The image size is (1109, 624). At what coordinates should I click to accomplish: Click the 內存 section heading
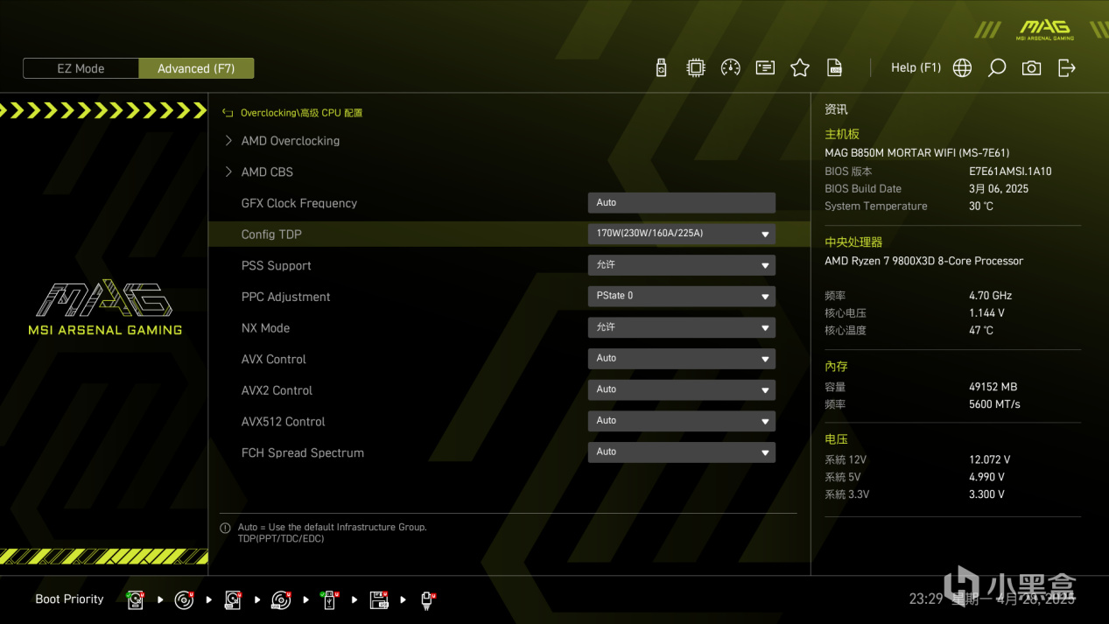click(836, 367)
